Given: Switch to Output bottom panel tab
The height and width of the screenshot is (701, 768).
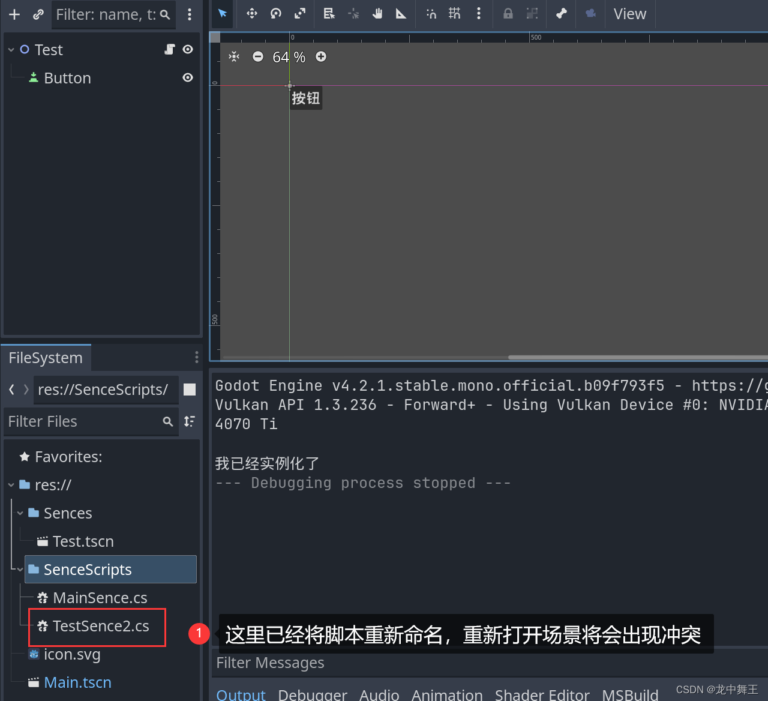Looking at the screenshot, I should (x=241, y=694).
